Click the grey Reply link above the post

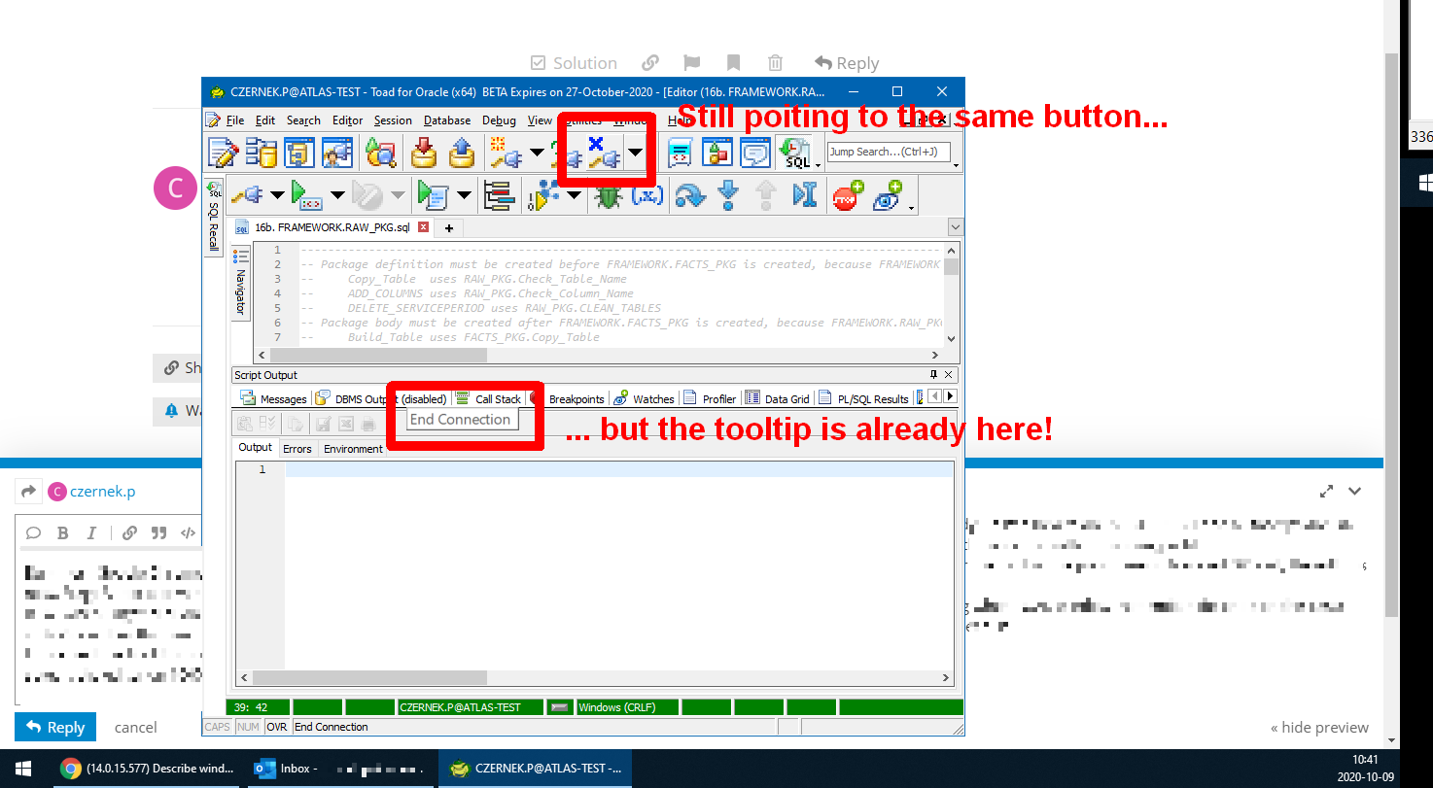pyautogui.click(x=847, y=63)
